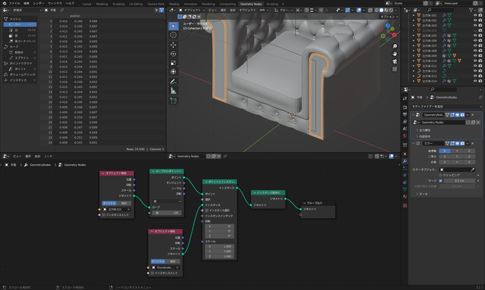The image size is (485, 290).
Task: Expand the データ section in Mirror modifier
Action: coord(422,194)
